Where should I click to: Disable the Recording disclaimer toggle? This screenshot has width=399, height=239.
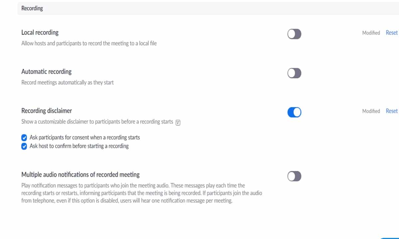(294, 112)
